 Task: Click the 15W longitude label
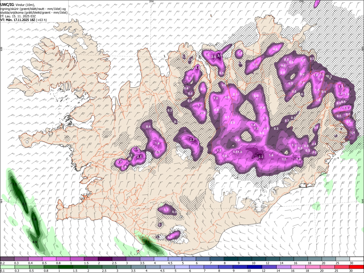pos(301,1)
